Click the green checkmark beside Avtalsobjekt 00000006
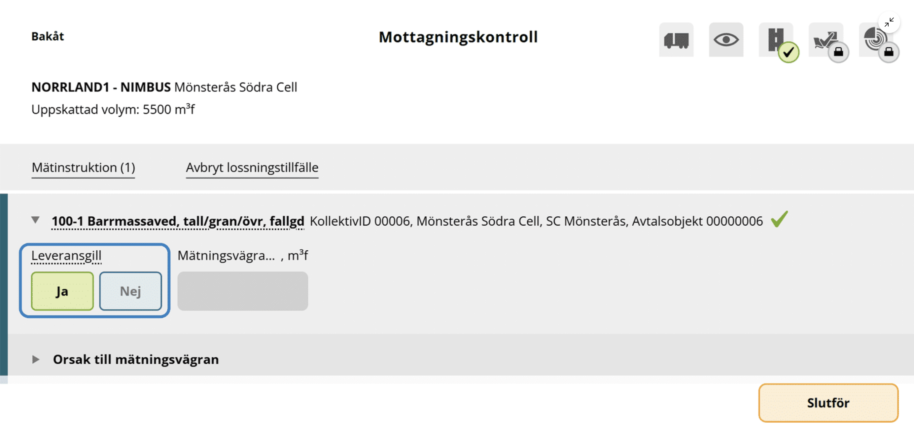 (780, 219)
